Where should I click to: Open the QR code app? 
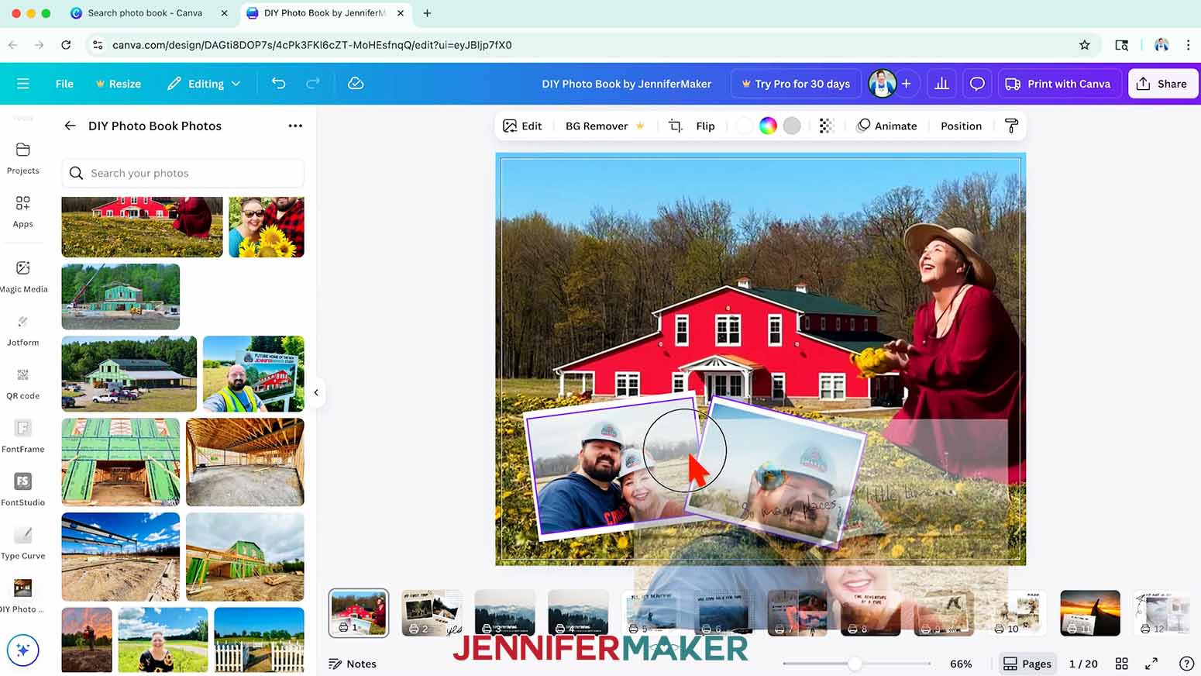(x=23, y=384)
